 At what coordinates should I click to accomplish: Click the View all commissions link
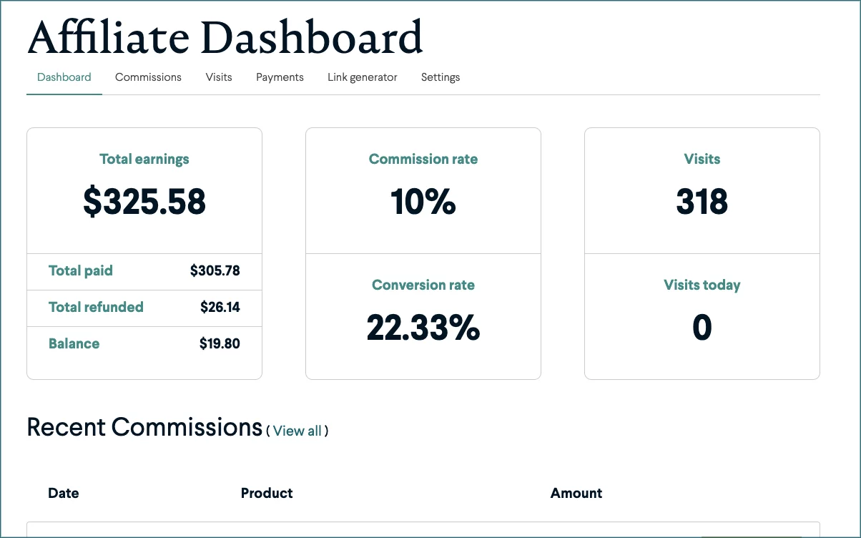click(297, 431)
